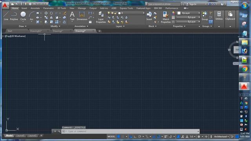The height and width of the screenshot is (141, 251).
Task: Click the Copy tool in Modify panel
Action: [46, 17]
